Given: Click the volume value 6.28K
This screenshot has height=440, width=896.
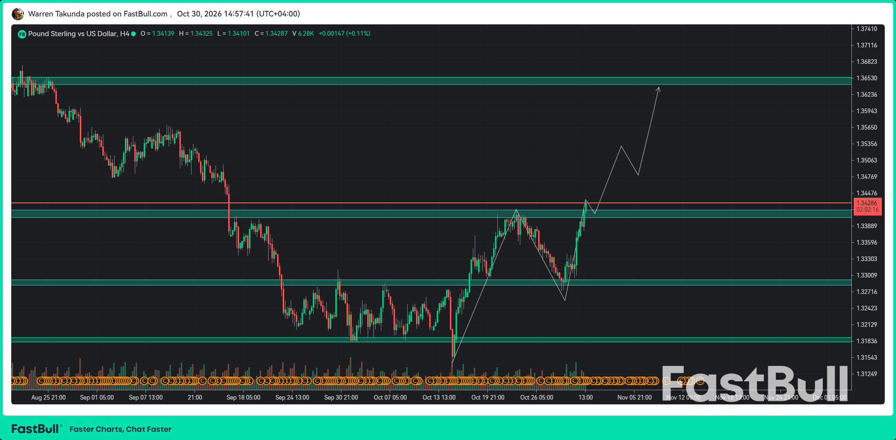Looking at the screenshot, I should click(306, 34).
